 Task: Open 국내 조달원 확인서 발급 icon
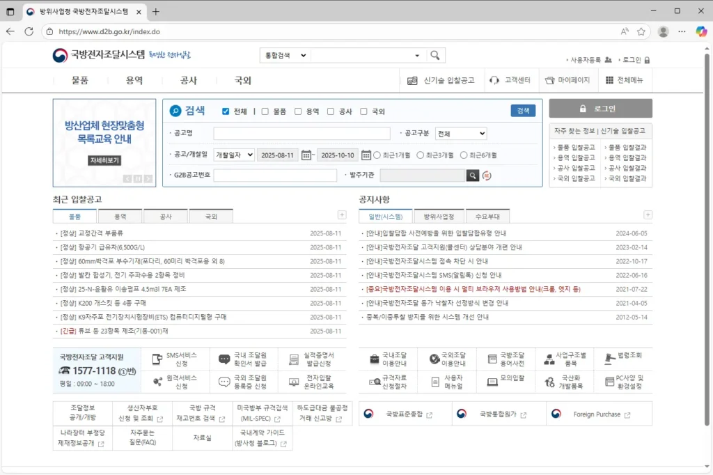pyautogui.click(x=224, y=359)
